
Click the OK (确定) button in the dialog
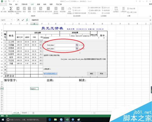click(x=92, y=74)
